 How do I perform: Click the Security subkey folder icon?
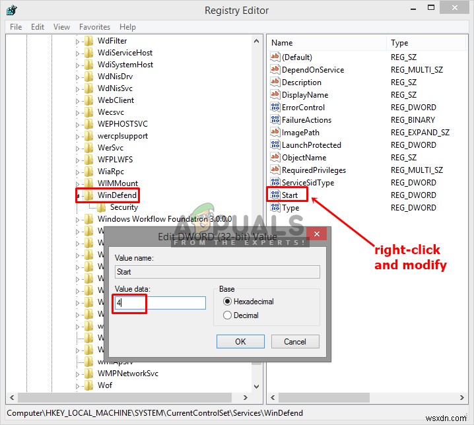point(101,207)
